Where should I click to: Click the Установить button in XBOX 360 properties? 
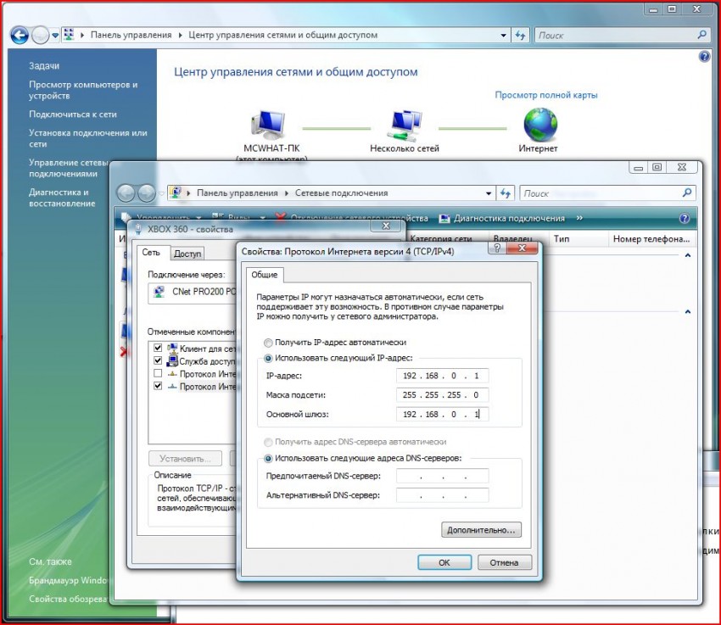click(x=185, y=458)
